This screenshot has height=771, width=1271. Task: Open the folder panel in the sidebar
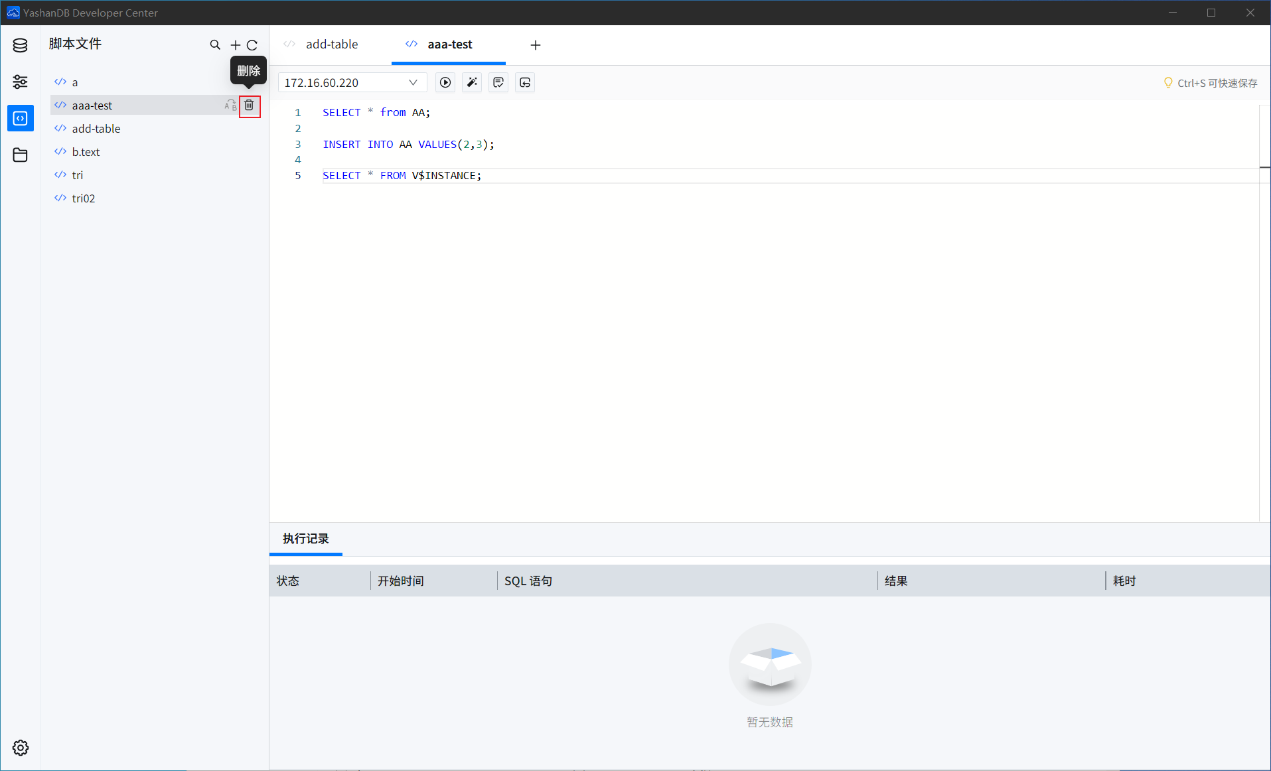pyautogui.click(x=20, y=155)
